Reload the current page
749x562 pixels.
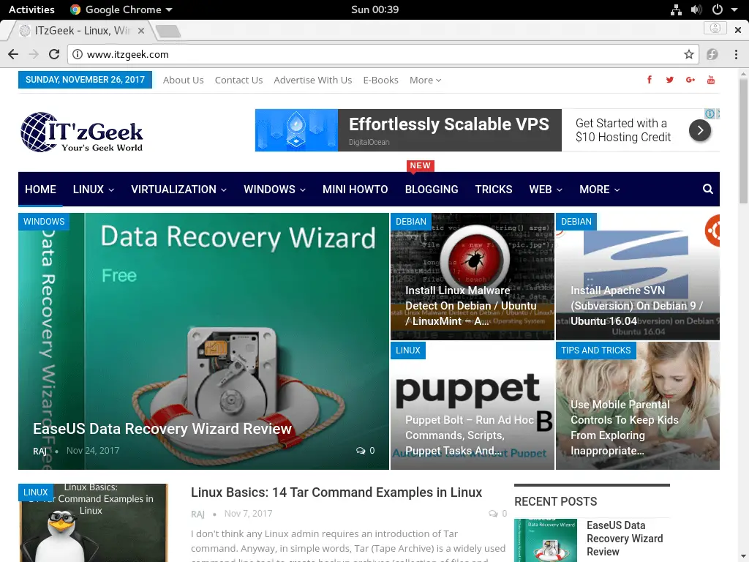[x=54, y=54]
